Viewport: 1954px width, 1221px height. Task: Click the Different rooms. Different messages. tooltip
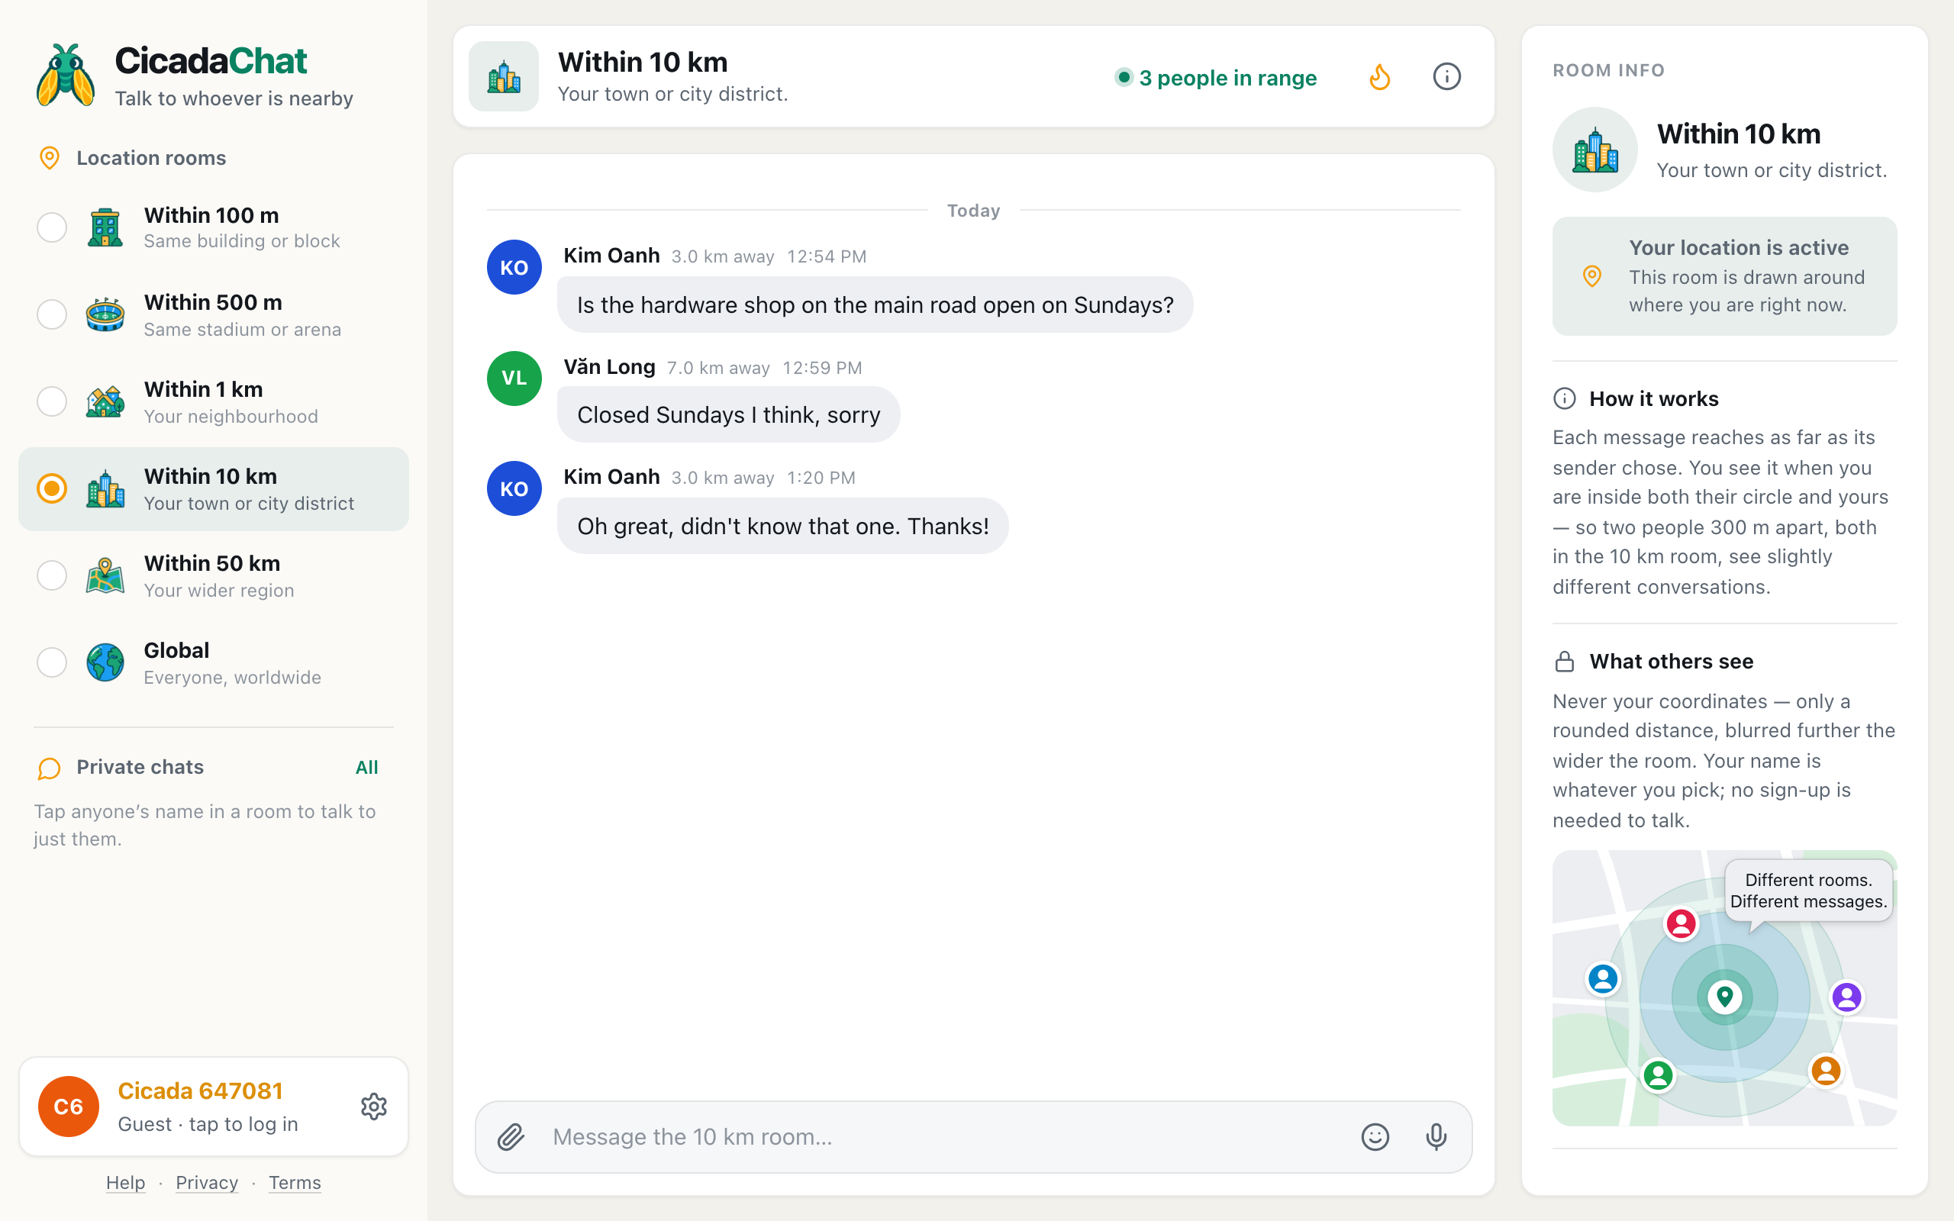pyautogui.click(x=1809, y=891)
